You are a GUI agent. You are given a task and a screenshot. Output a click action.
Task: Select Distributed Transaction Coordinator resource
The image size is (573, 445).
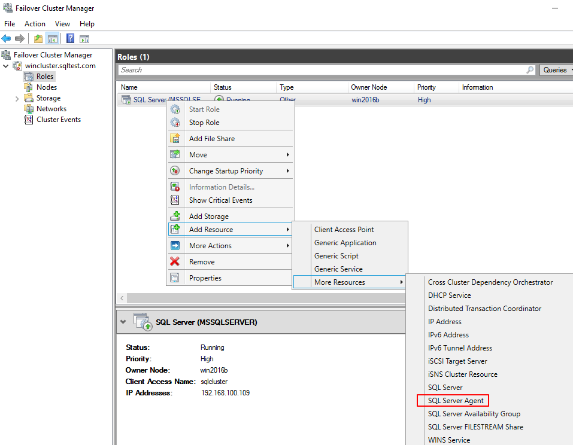[x=484, y=309]
